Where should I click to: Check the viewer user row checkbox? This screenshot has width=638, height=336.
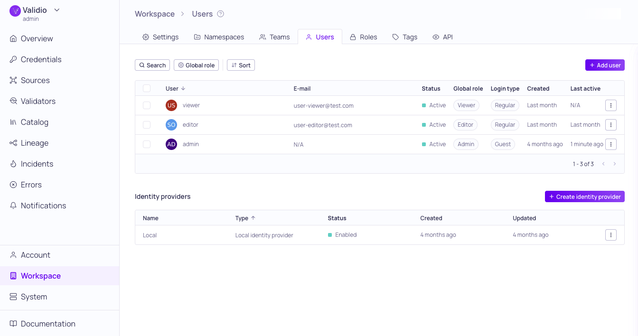147,105
